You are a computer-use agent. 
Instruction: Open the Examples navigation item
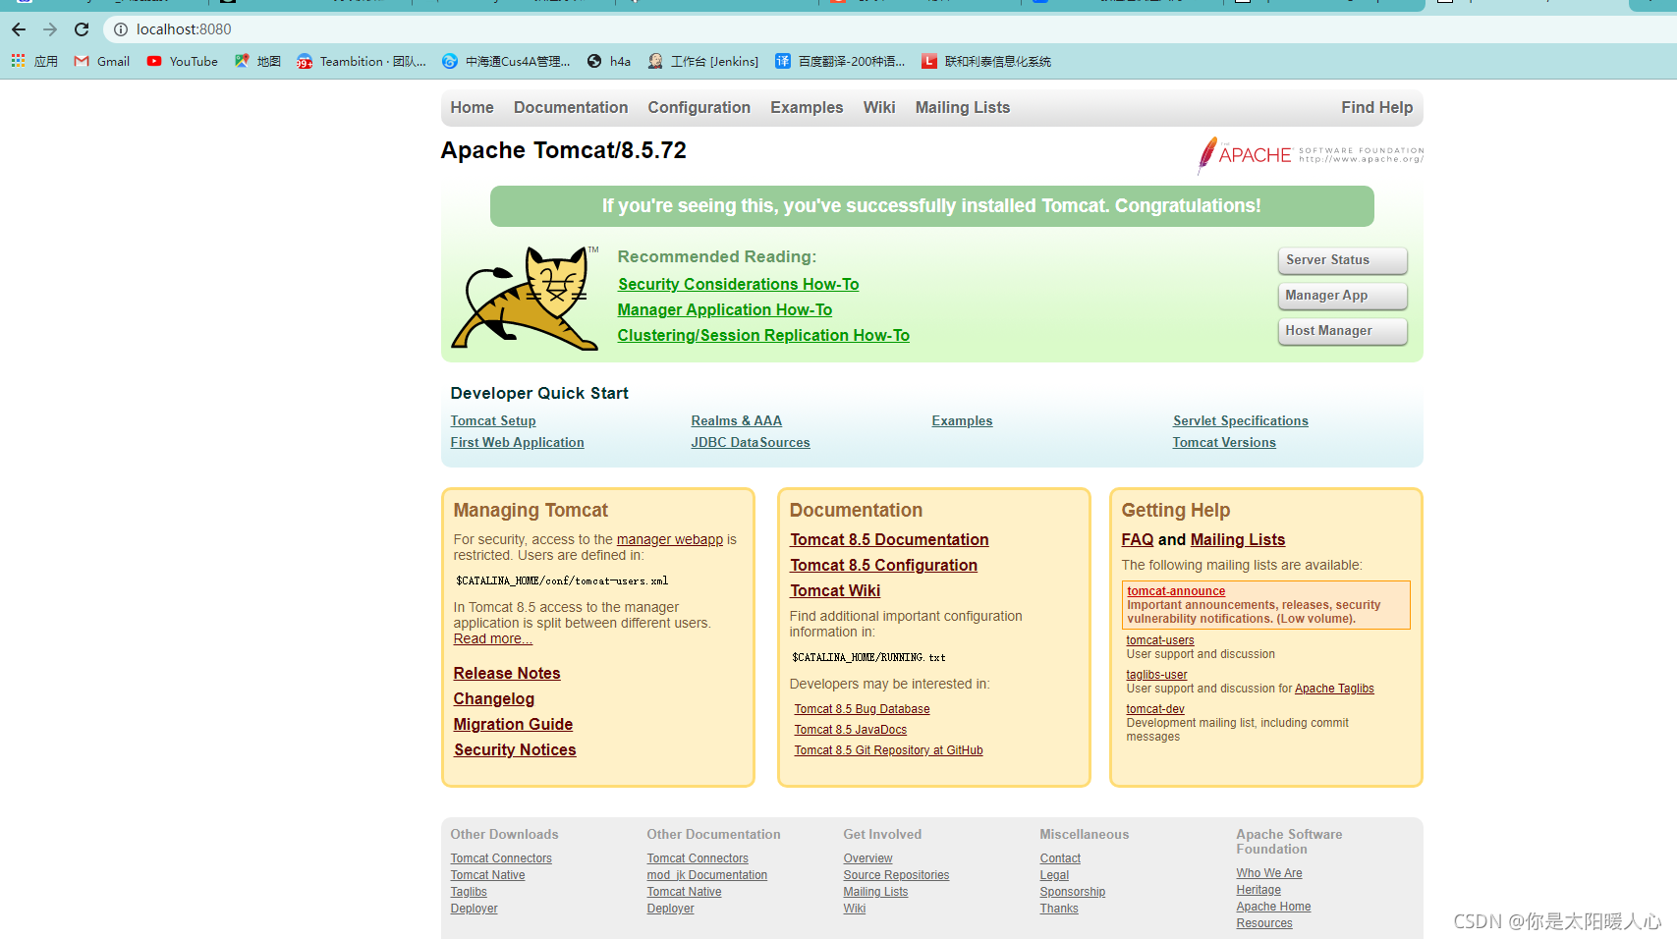(807, 108)
